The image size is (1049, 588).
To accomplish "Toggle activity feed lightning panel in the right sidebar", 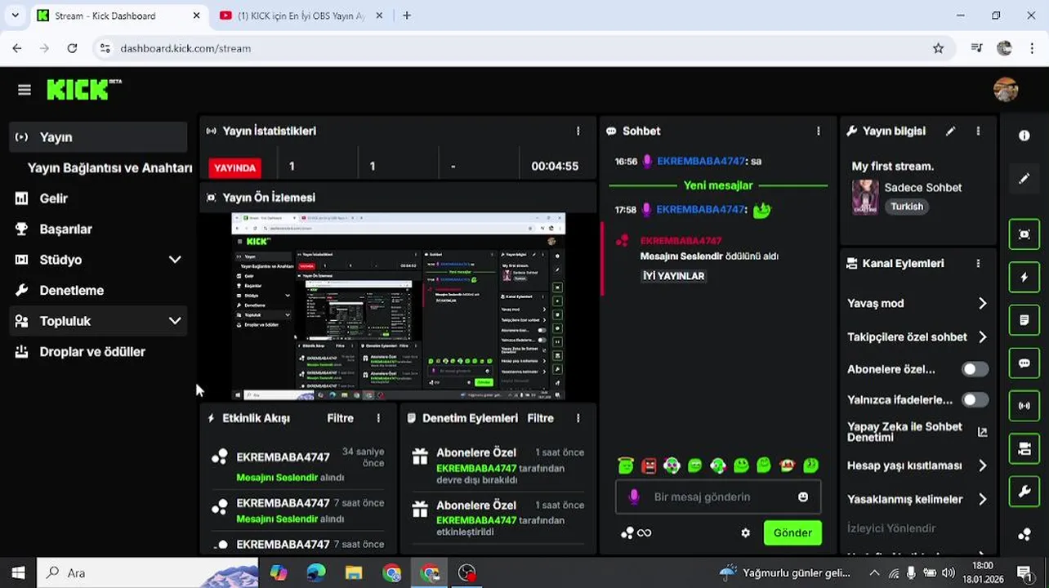I will [1024, 278].
